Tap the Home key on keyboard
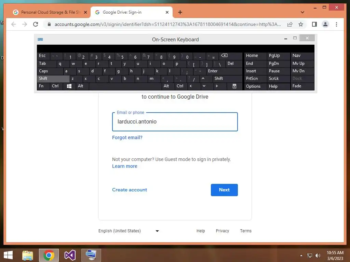 (255, 56)
